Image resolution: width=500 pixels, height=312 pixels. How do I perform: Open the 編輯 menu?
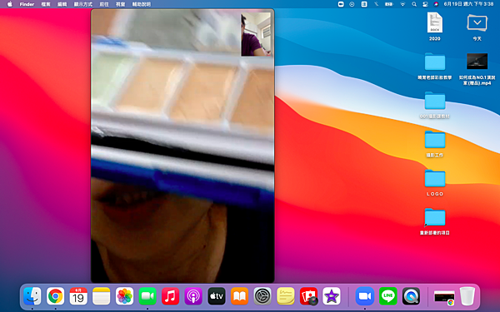62,4
